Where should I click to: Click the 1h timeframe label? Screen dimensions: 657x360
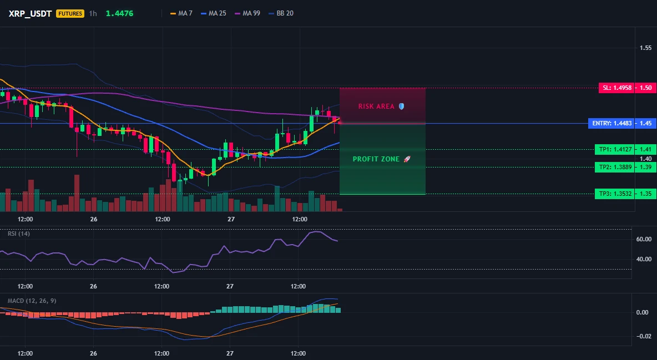tap(93, 13)
